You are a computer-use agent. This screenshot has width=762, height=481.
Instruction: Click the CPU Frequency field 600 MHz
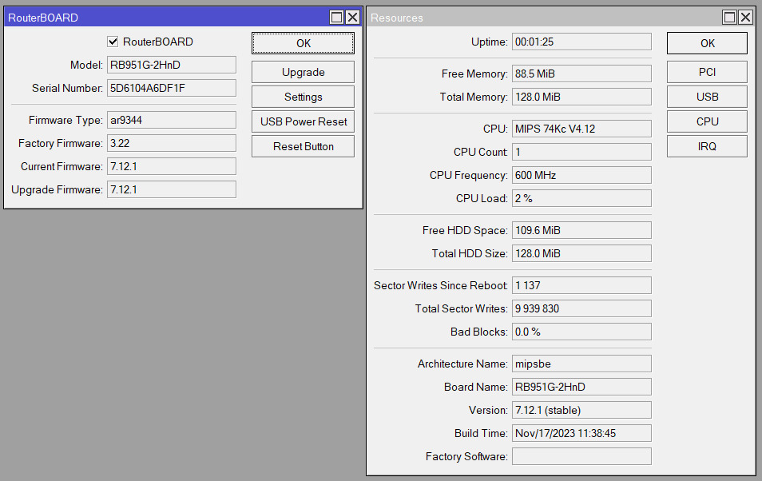point(581,175)
